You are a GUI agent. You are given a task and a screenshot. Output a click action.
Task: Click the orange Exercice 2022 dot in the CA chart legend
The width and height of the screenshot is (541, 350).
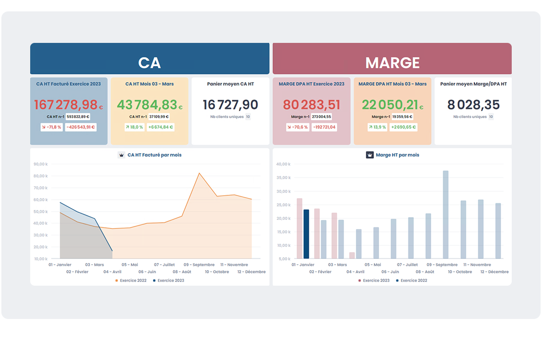click(117, 281)
